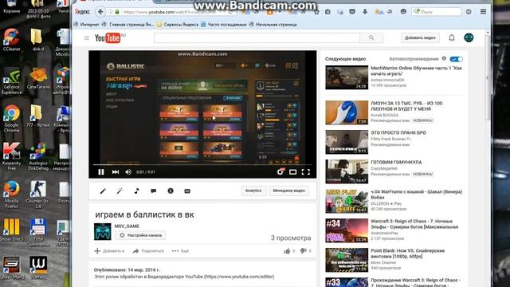
Task: Bookmark the page with the star icon
Action: point(316,12)
